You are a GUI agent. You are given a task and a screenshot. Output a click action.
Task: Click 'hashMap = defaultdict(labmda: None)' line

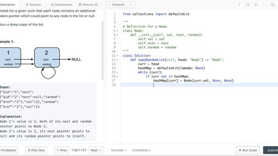(171, 68)
